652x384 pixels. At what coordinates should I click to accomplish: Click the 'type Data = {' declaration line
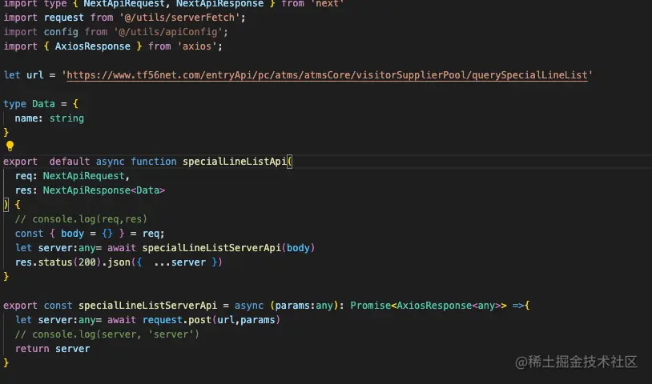tap(41, 104)
